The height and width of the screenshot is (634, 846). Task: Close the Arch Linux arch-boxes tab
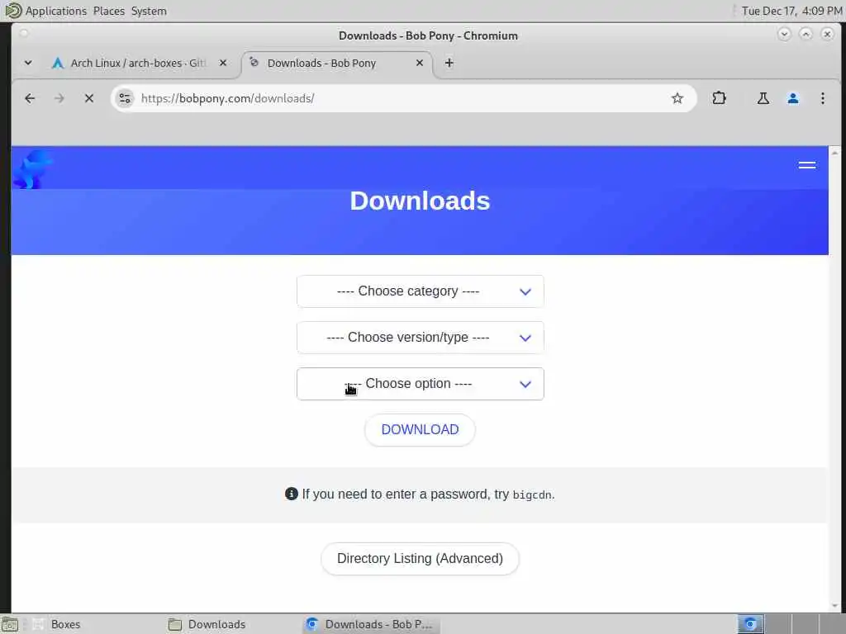(x=223, y=63)
